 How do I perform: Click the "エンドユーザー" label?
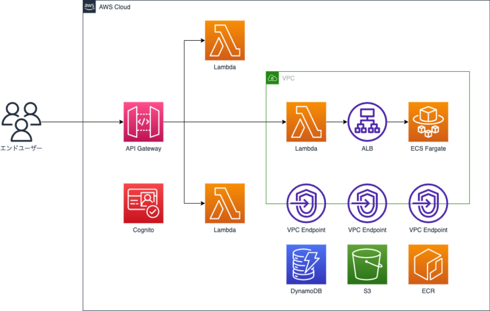pyautogui.click(x=22, y=149)
